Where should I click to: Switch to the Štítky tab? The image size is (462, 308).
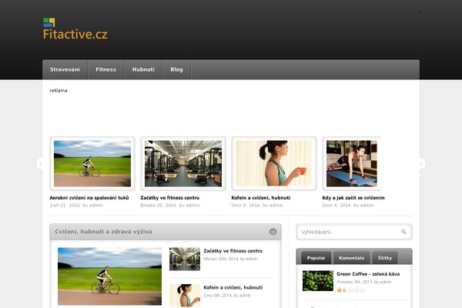(x=385, y=258)
